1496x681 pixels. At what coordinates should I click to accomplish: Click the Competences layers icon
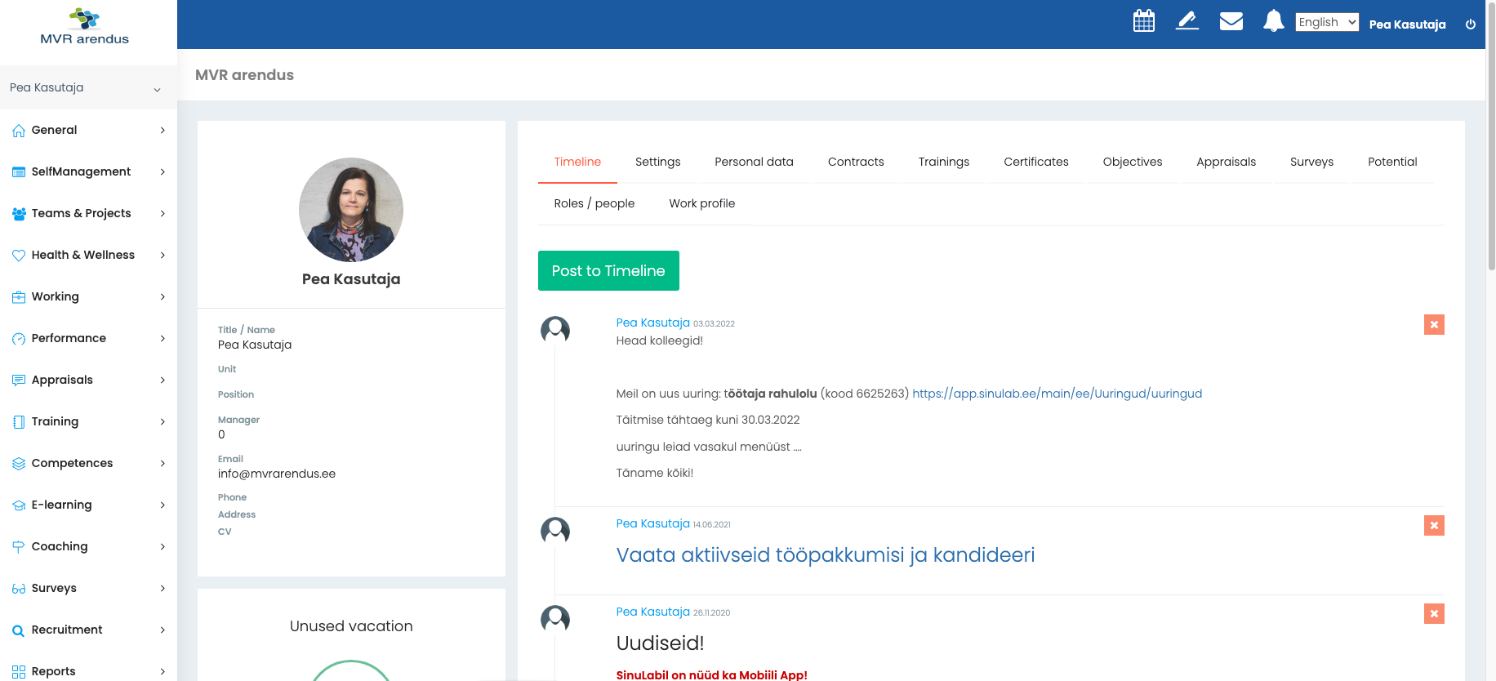[19, 464]
